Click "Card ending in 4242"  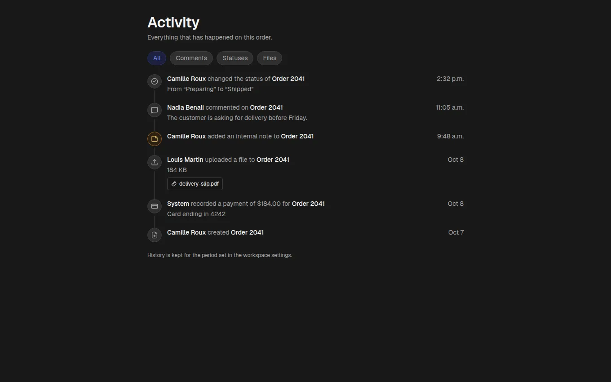coord(196,214)
